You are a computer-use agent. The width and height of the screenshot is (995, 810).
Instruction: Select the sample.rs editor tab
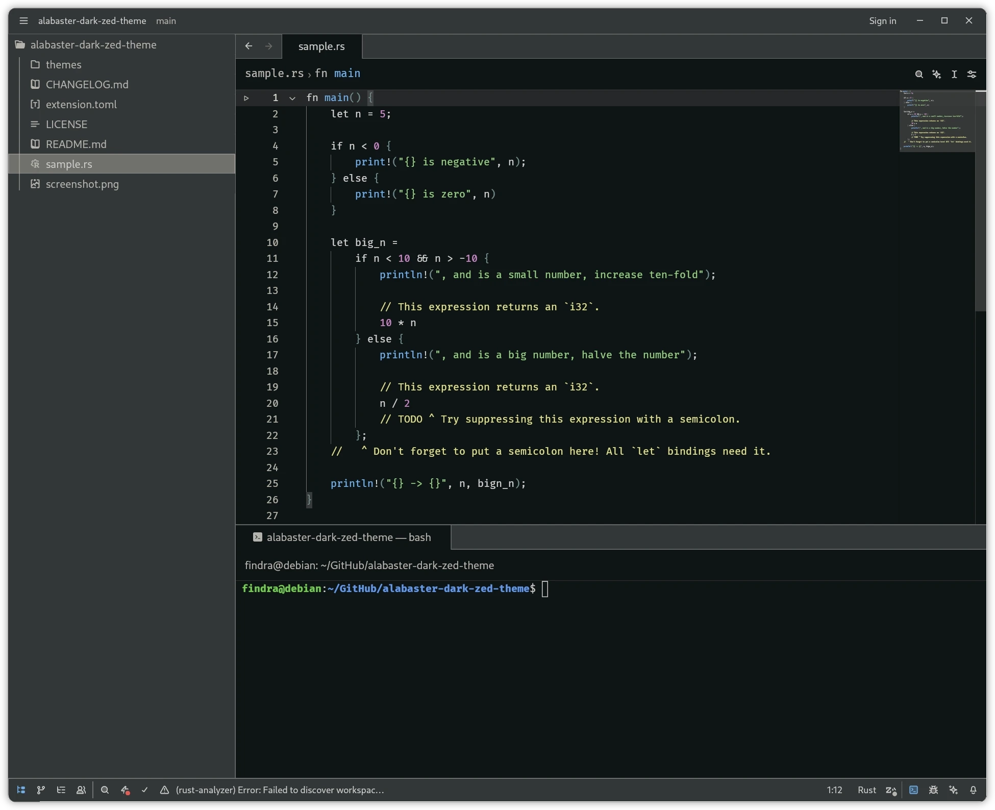[321, 46]
